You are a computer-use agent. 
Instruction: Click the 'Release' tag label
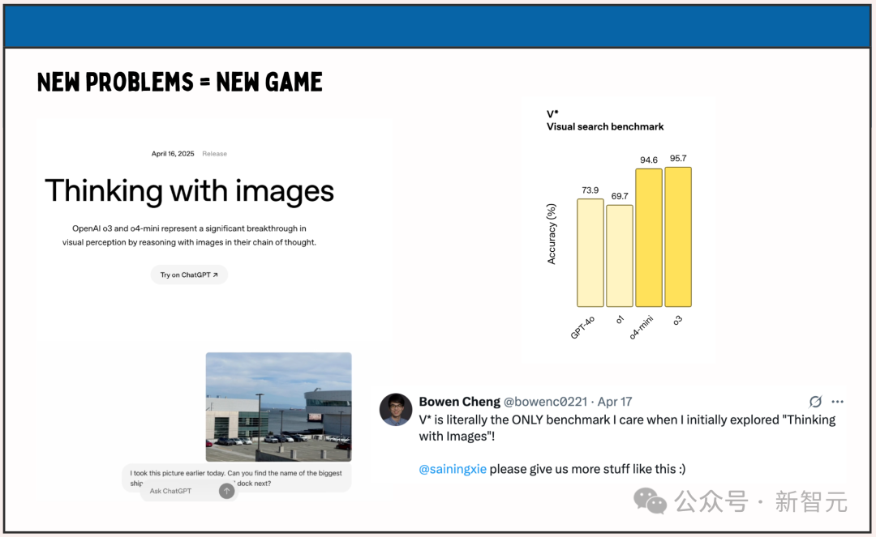coord(214,153)
